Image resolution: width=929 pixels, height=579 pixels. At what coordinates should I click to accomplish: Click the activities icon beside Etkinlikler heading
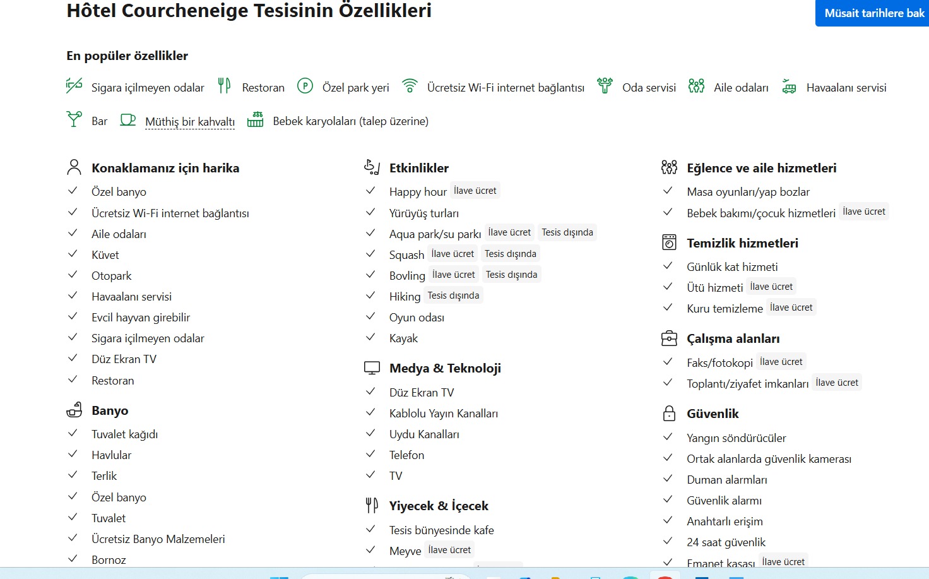tap(372, 167)
